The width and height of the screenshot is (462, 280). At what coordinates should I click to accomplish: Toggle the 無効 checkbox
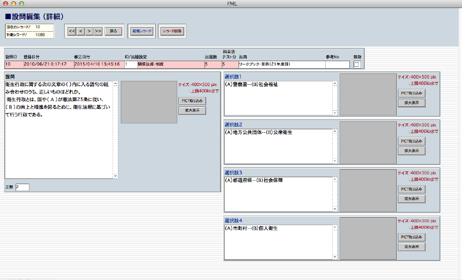tap(356, 65)
